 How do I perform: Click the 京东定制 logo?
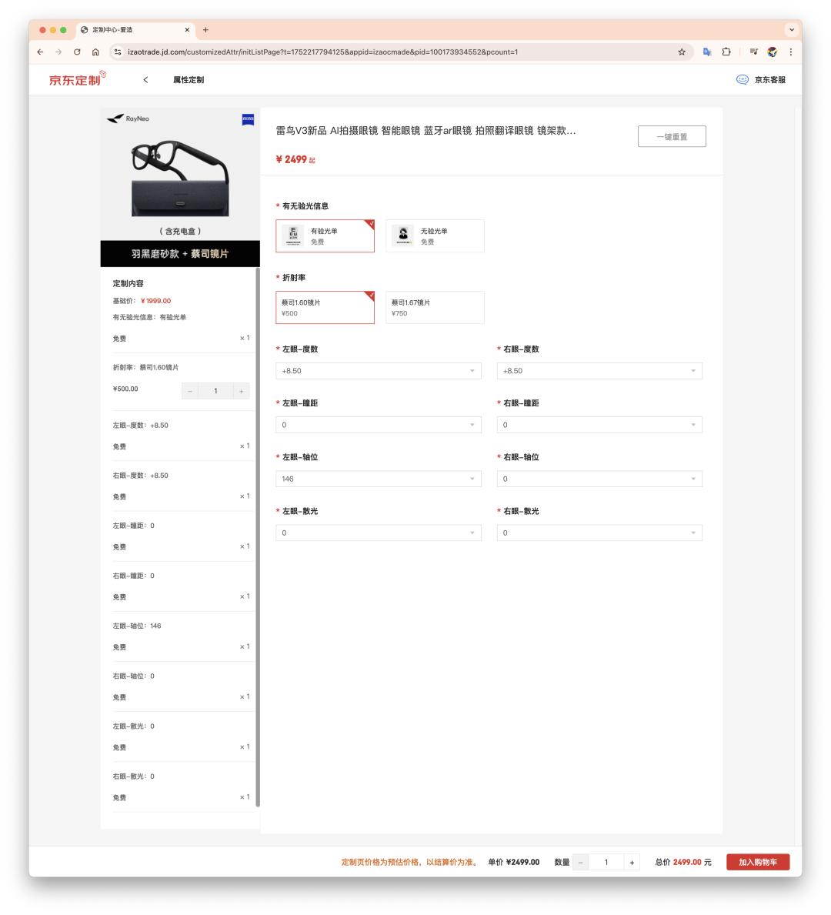point(76,78)
